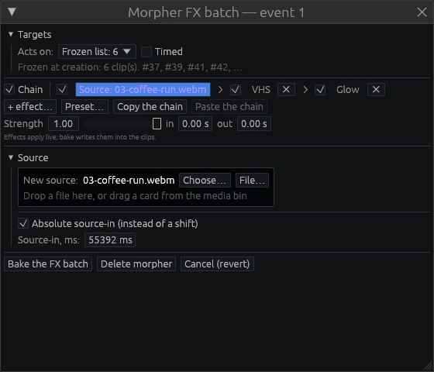
Task: Click the File… button
Action: (252, 180)
